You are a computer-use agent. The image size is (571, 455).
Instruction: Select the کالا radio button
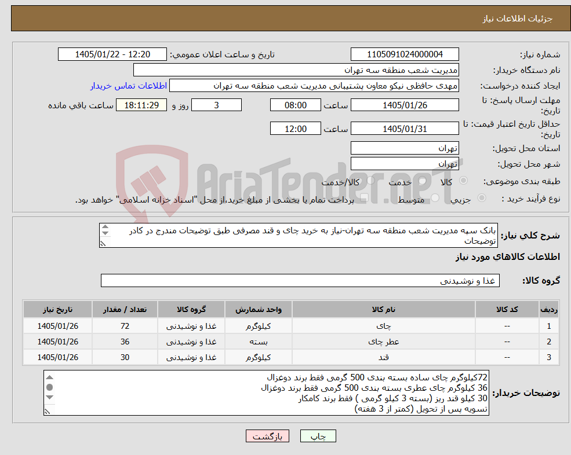coord(464,181)
